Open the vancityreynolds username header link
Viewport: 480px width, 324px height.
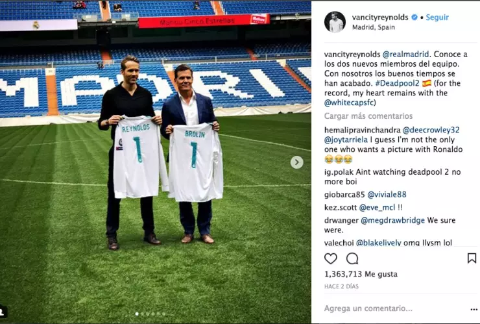(x=380, y=18)
